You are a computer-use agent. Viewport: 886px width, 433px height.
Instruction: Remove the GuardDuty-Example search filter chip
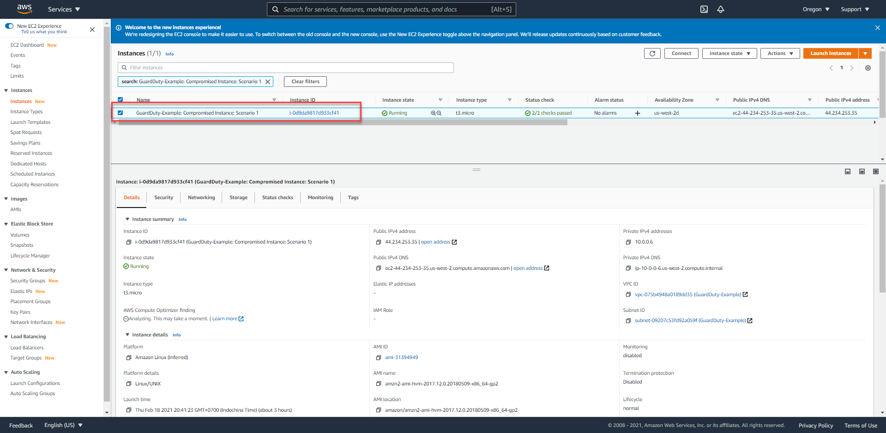click(268, 82)
